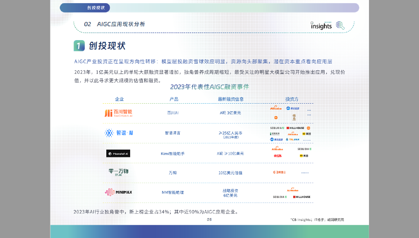Screen dimensions: 419x238
Task: Click the 最新融资信息 column header
Action: point(231,99)
